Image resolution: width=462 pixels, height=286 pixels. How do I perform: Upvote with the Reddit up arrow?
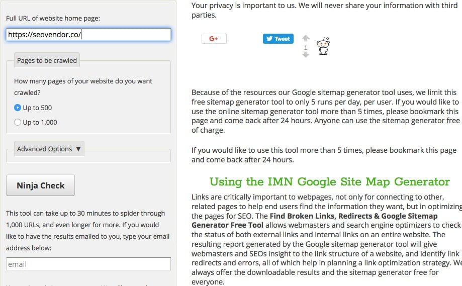coord(305,38)
